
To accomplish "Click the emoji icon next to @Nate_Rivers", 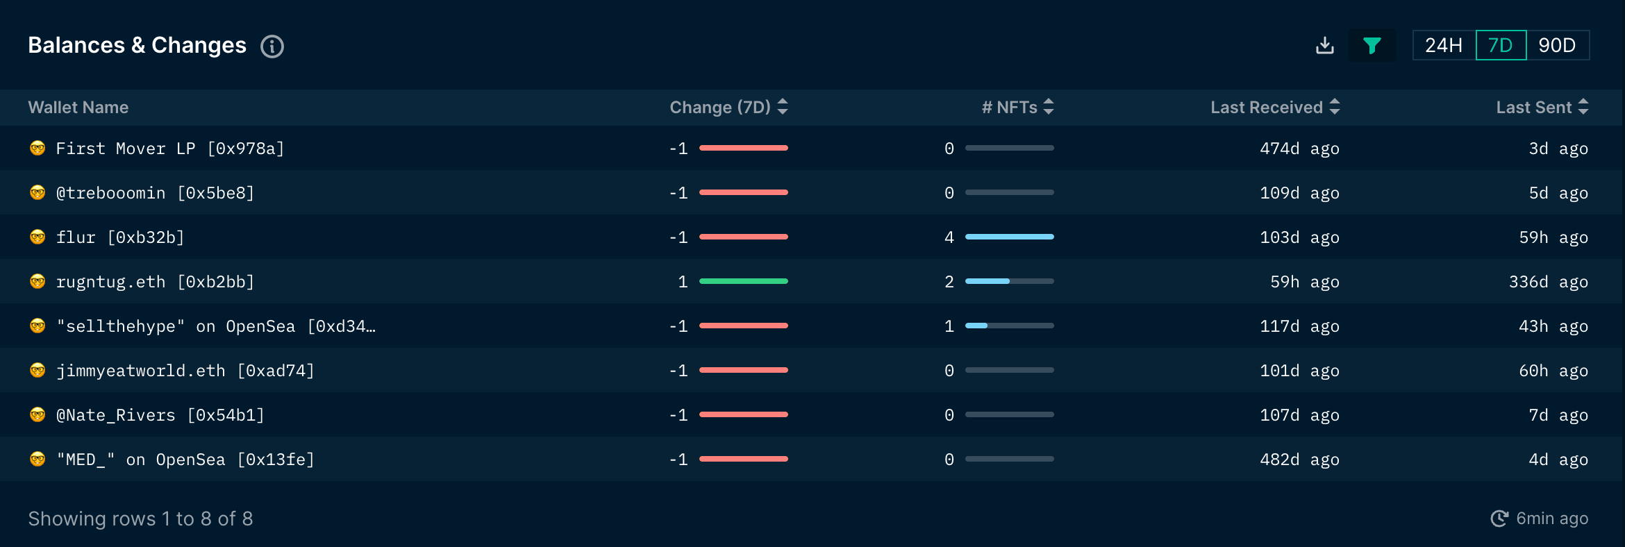I will pos(38,414).
